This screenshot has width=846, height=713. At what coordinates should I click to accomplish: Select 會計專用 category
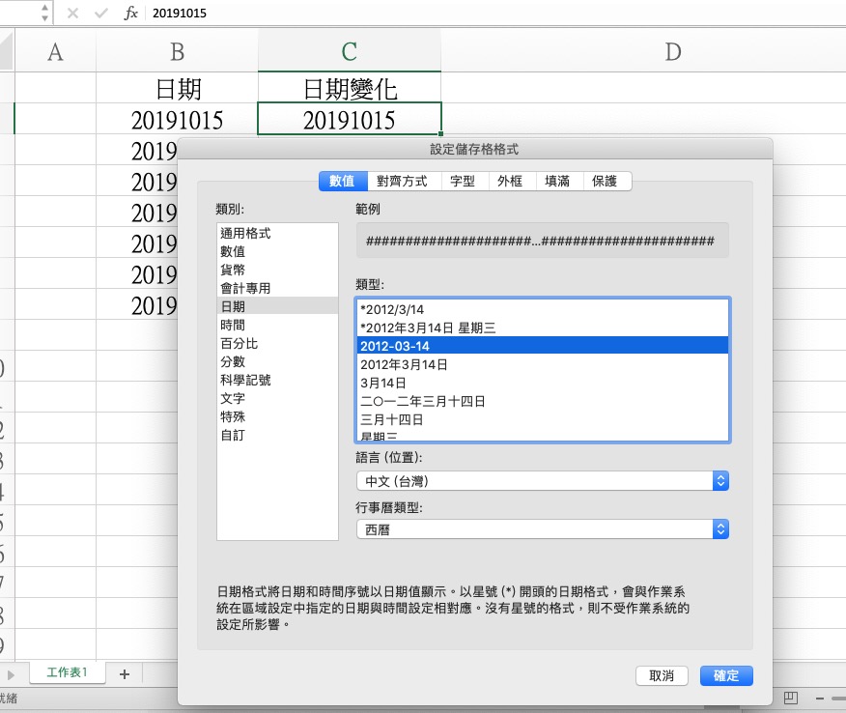point(277,288)
